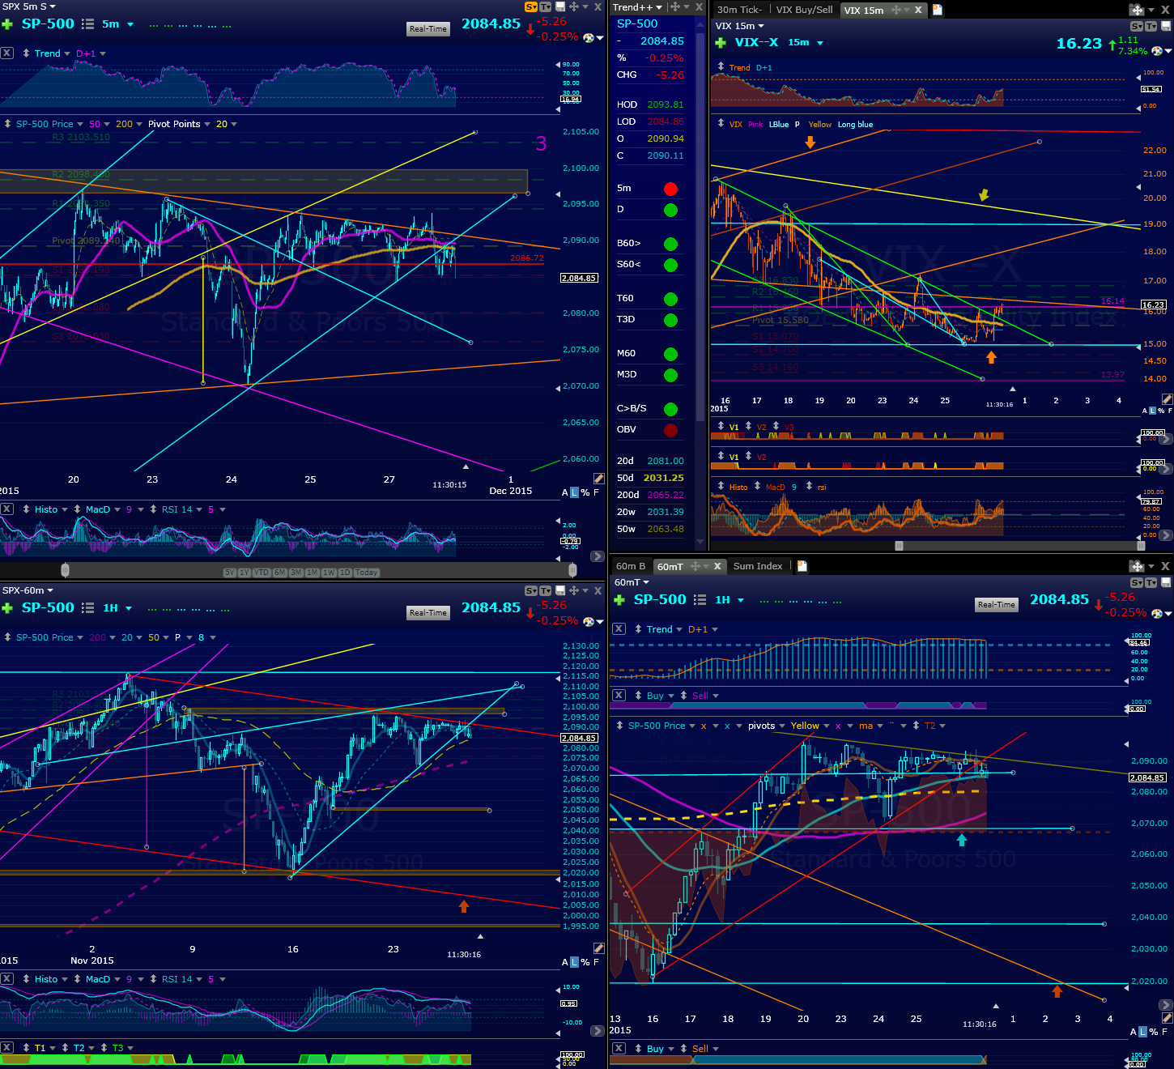Open color palette icon on SPX 5m chart
The width and height of the screenshot is (1174, 1069).
pyautogui.click(x=589, y=37)
